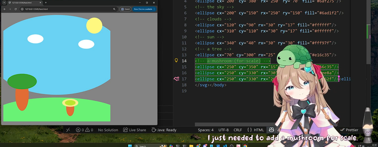Change file encoding UTF-8
378x147 pixels.
point(223,130)
